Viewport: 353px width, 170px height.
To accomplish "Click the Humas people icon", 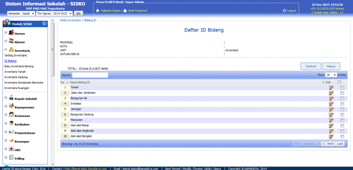I will [11, 33].
